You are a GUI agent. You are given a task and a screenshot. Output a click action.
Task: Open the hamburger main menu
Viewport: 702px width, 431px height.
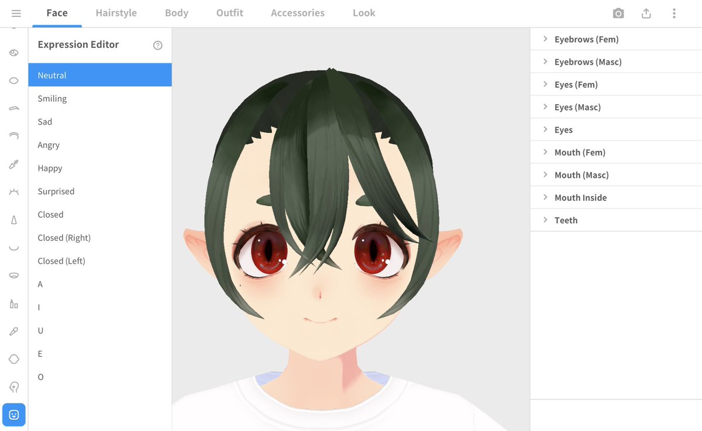click(16, 13)
